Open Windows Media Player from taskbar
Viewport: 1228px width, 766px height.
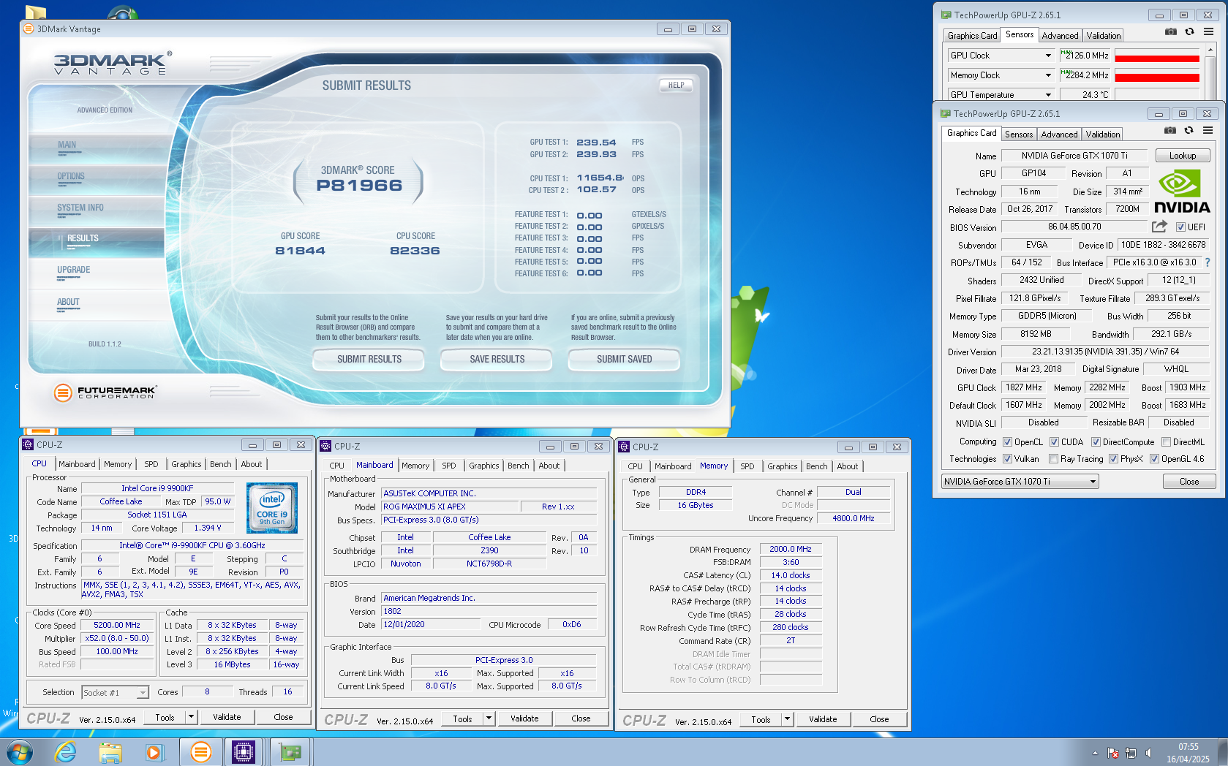click(x=154, y=751)
